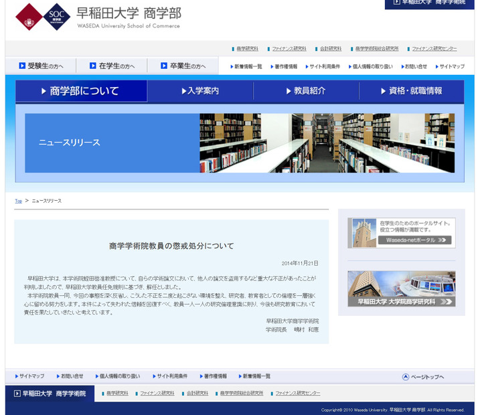Go to 教員紹介 navigation item

(x=306, y=91)
